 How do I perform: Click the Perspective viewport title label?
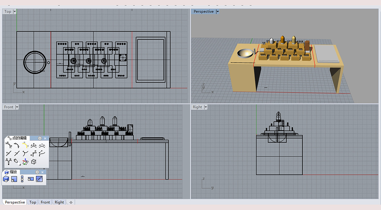pyautogui.click(x=204, y=12)
